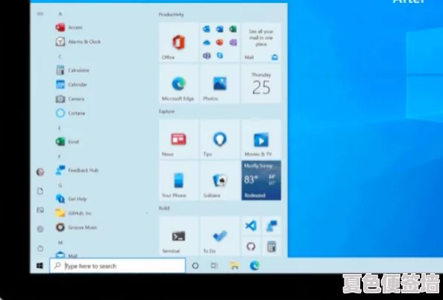Screen dimensions: 443x300
Task: Open the Photos tile
Action: [x=220, y=84]
